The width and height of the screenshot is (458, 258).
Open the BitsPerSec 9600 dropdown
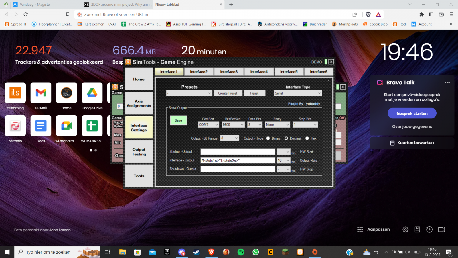[x=233, y=124]
